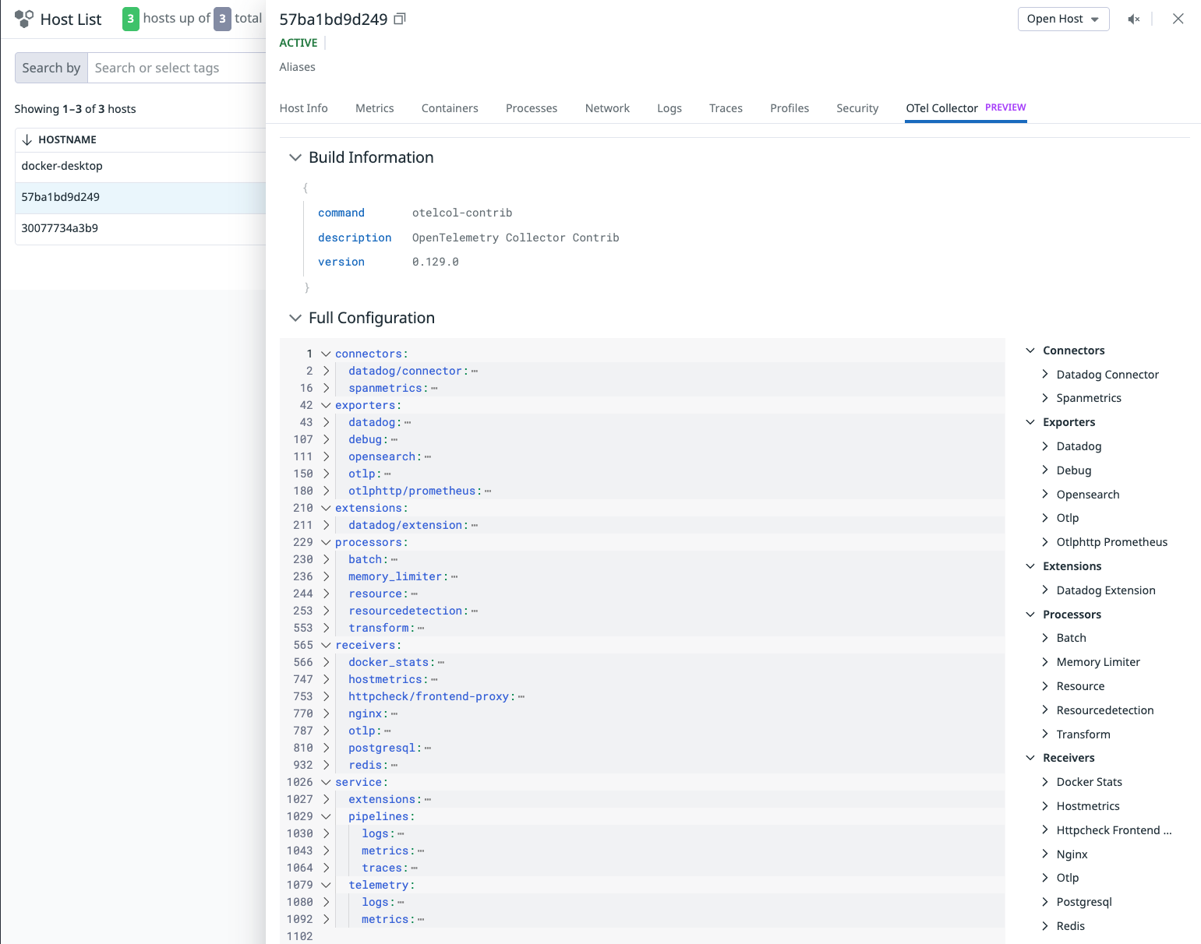The width and height of the screenshot is (1201, 944).
Task: Expand datadog/connector config line
Action: pyautogui.click(x=326, y=371)
